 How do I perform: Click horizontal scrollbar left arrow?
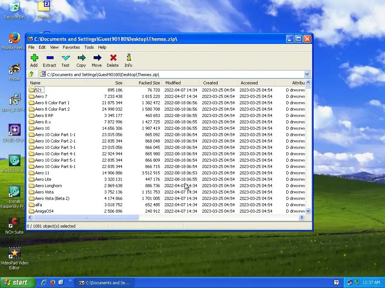(x=30, y=217)
